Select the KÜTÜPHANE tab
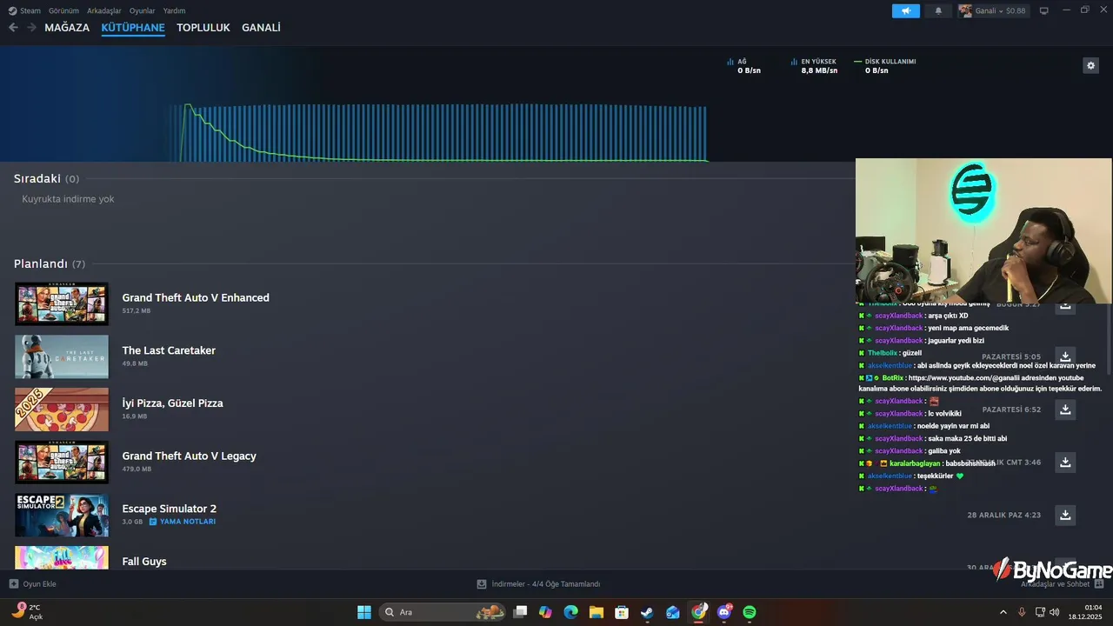Screen dimensions: 1113x626 [133, 28]
